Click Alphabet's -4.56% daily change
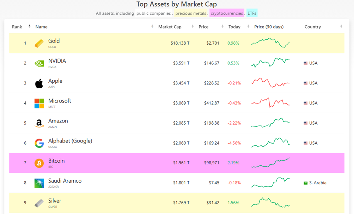 pyautogui.click(x=234, y=143)
